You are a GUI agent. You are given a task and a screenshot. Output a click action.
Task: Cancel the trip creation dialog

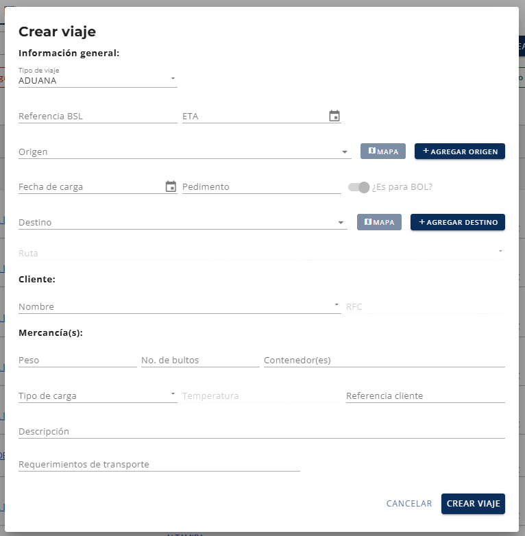click(x=409, y=504)
